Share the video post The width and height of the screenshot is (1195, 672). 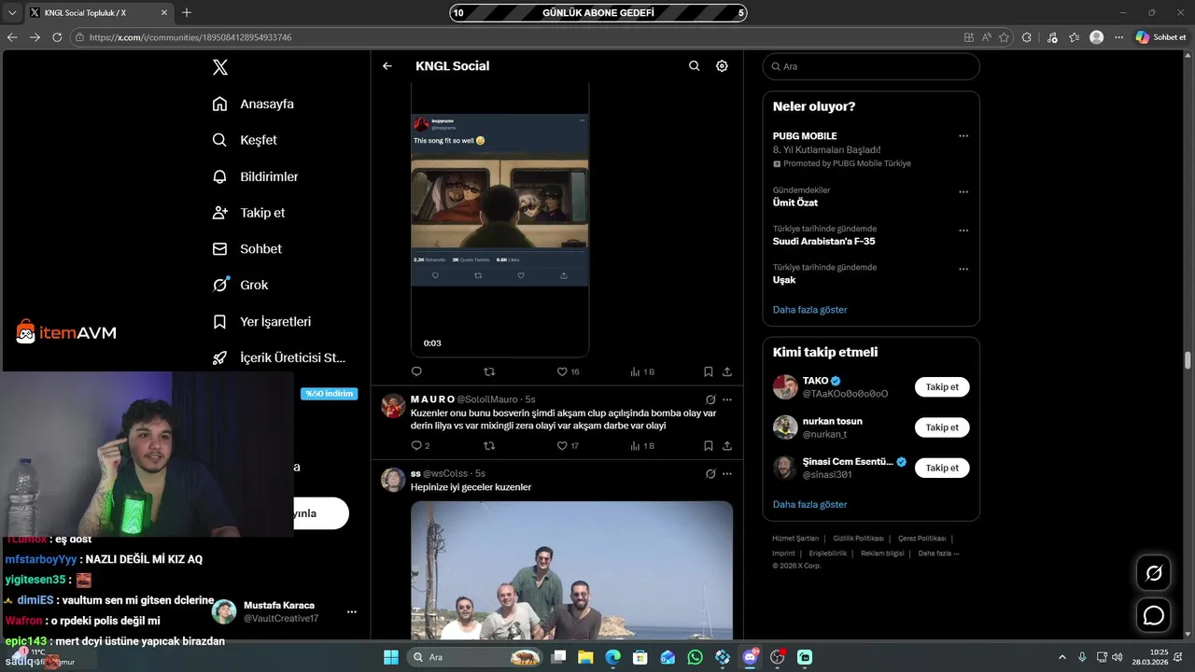727,371
